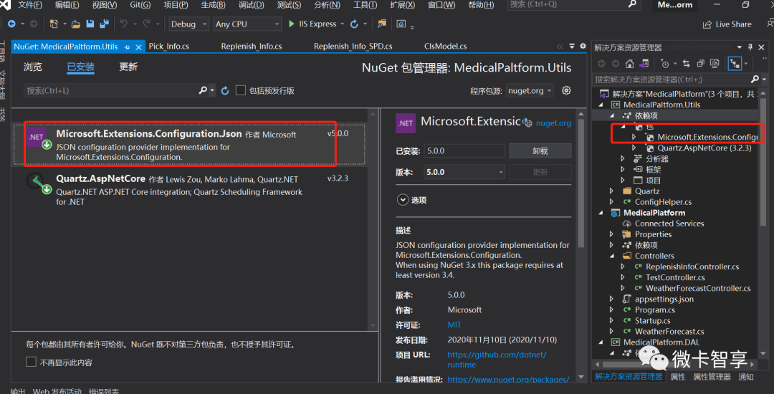
Task: Open the MIT license link
Action: point(454,325)
